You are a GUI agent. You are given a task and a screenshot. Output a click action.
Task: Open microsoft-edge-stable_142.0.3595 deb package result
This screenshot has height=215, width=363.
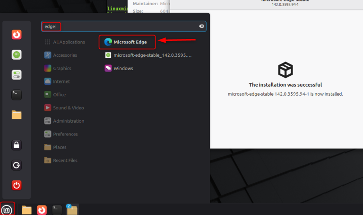pyautogui.click(x=148, y=55)
